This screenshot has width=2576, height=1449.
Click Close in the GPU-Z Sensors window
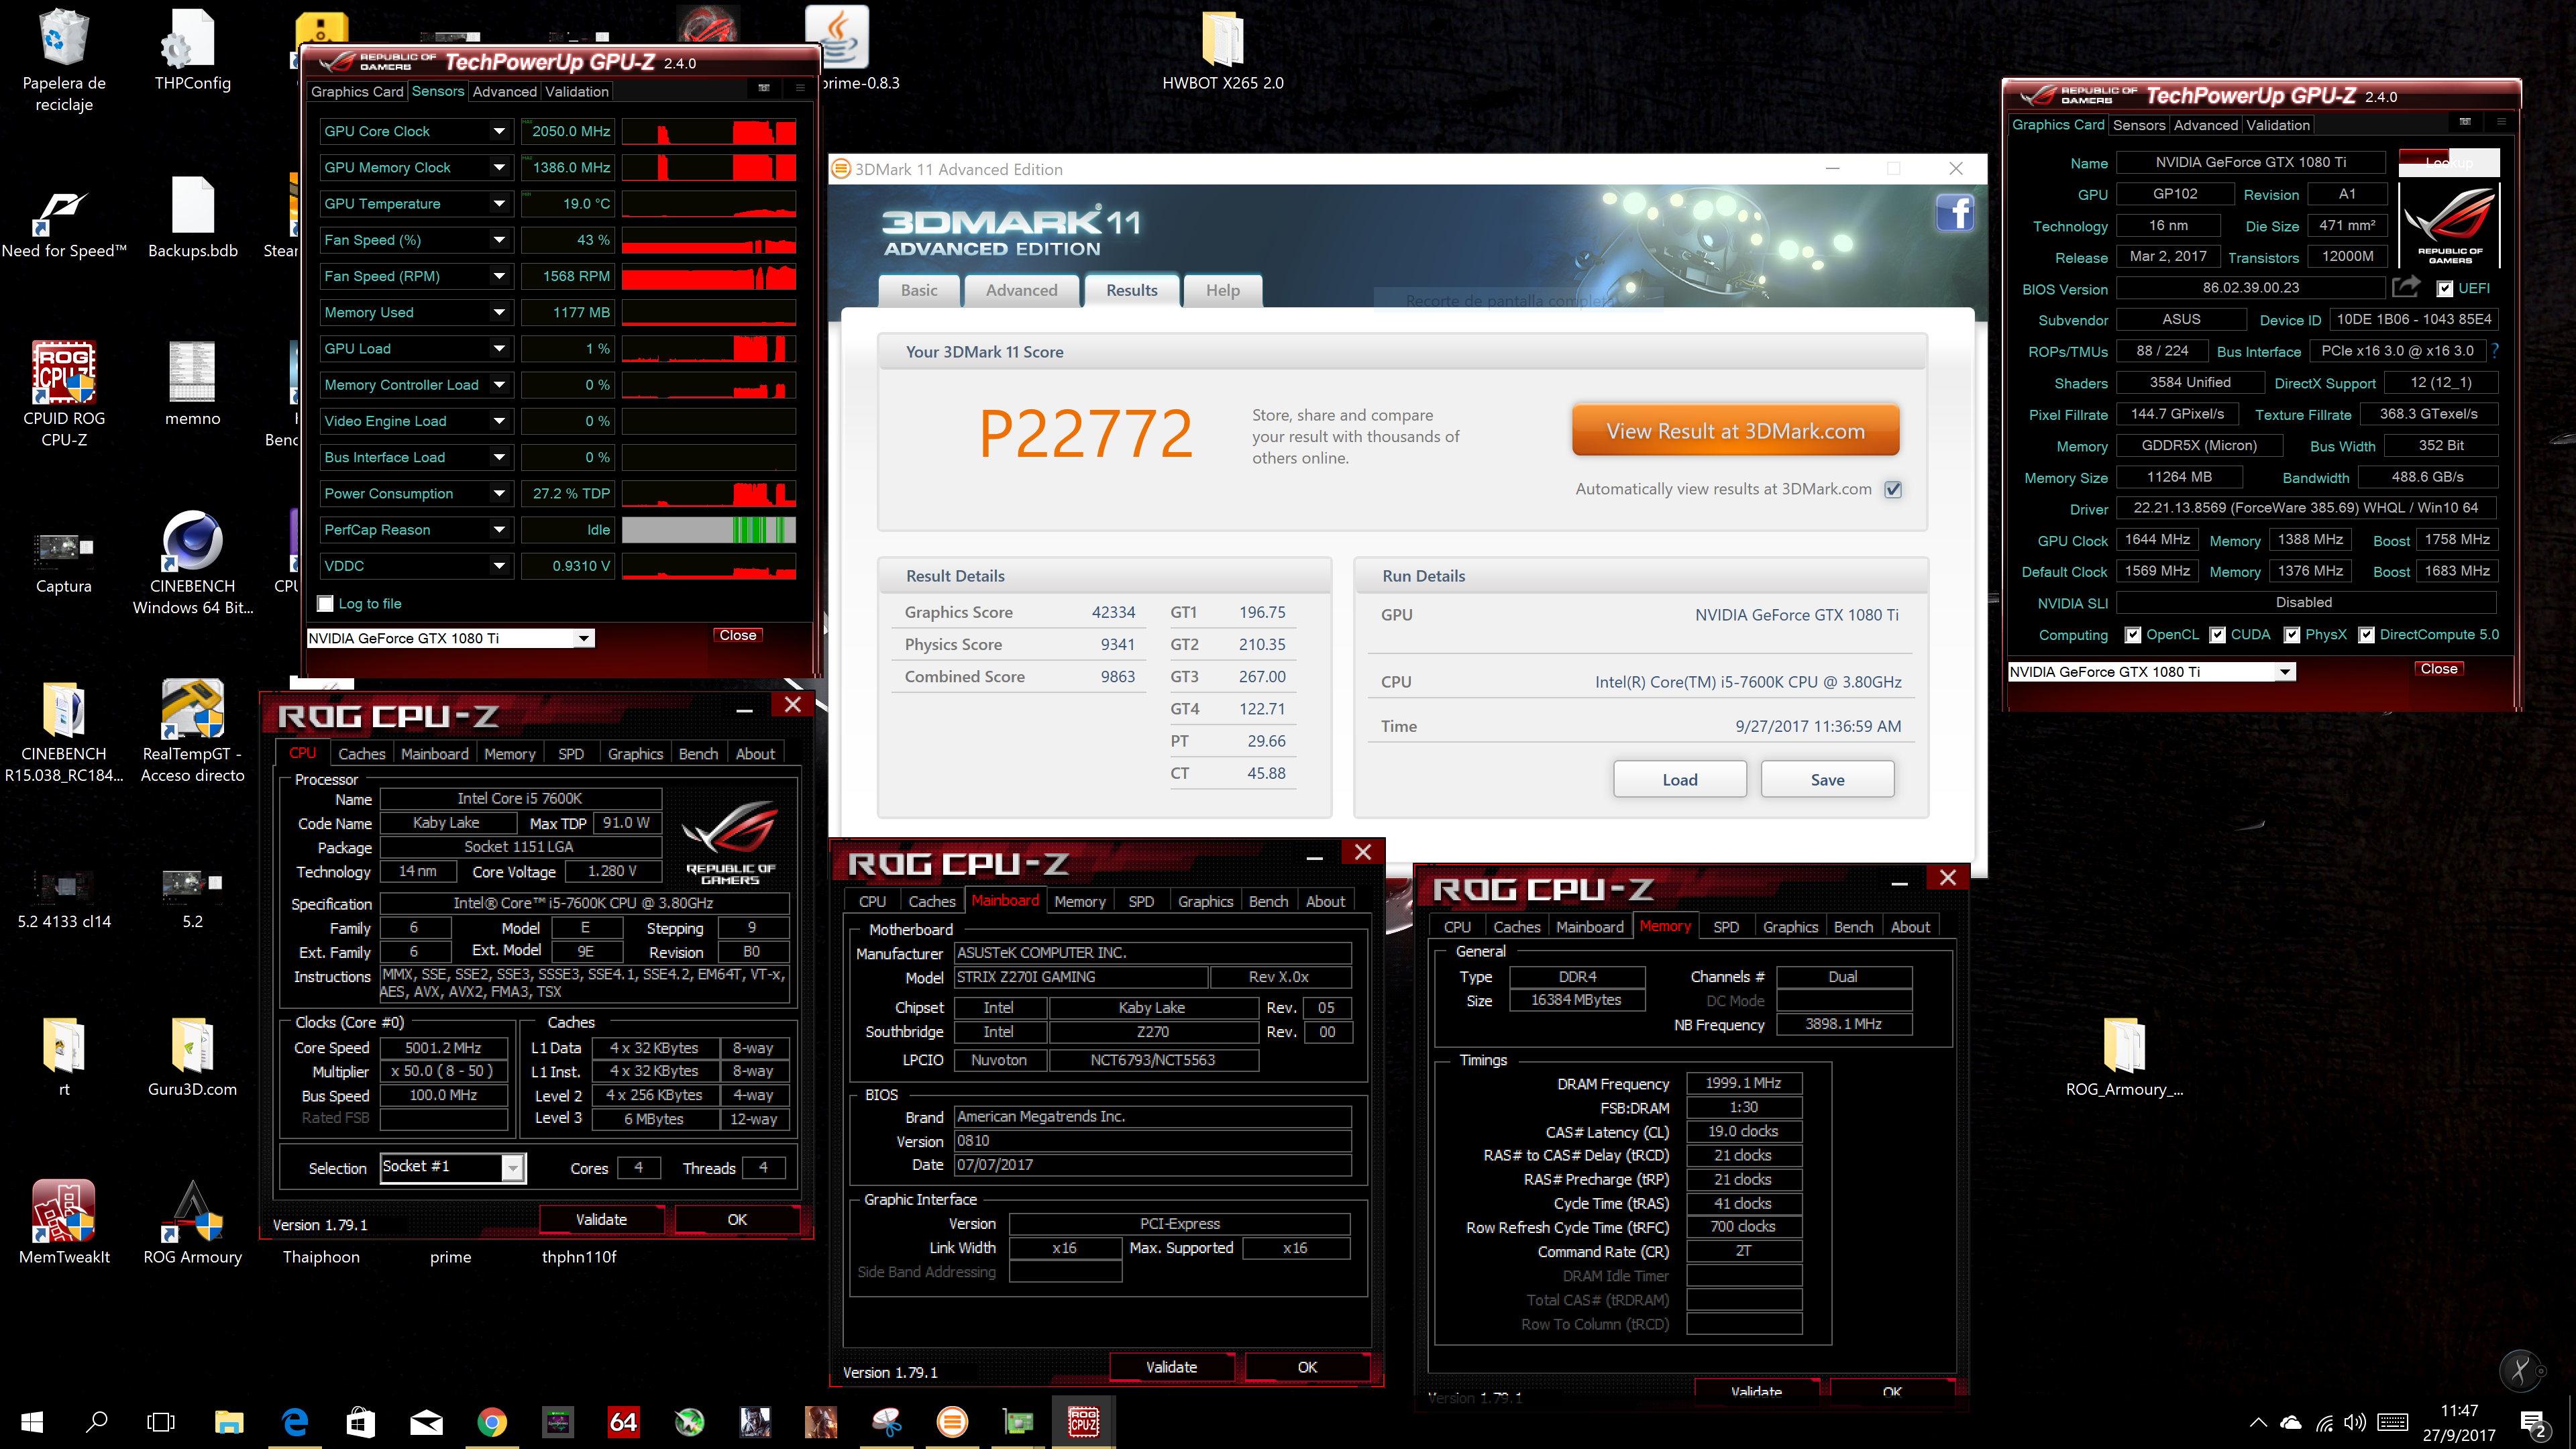(737, 635)
